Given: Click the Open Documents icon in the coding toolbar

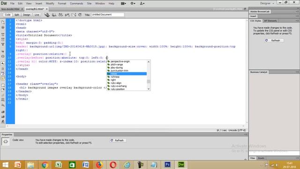Looking at the screenshot, I should click(3, 22).
